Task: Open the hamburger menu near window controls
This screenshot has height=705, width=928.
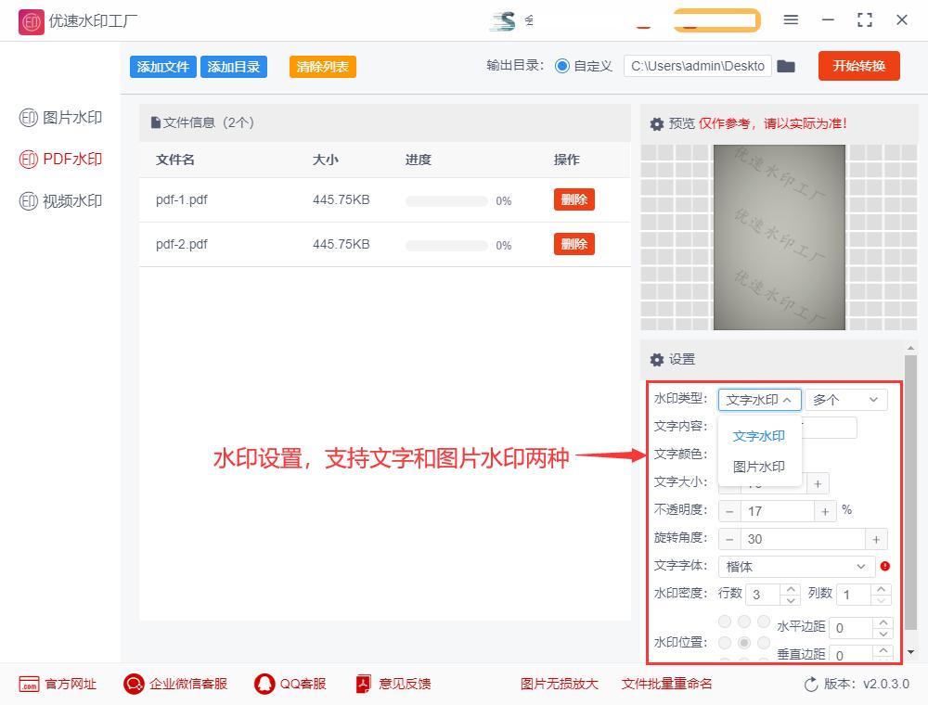Action: pos(792,20)
